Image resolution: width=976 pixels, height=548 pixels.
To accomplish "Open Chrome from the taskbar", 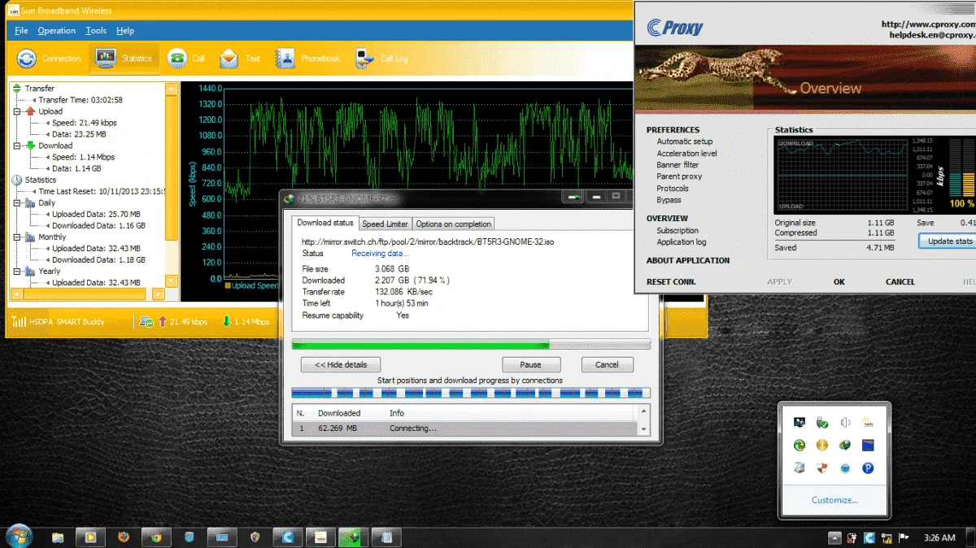I will [155, 537].
